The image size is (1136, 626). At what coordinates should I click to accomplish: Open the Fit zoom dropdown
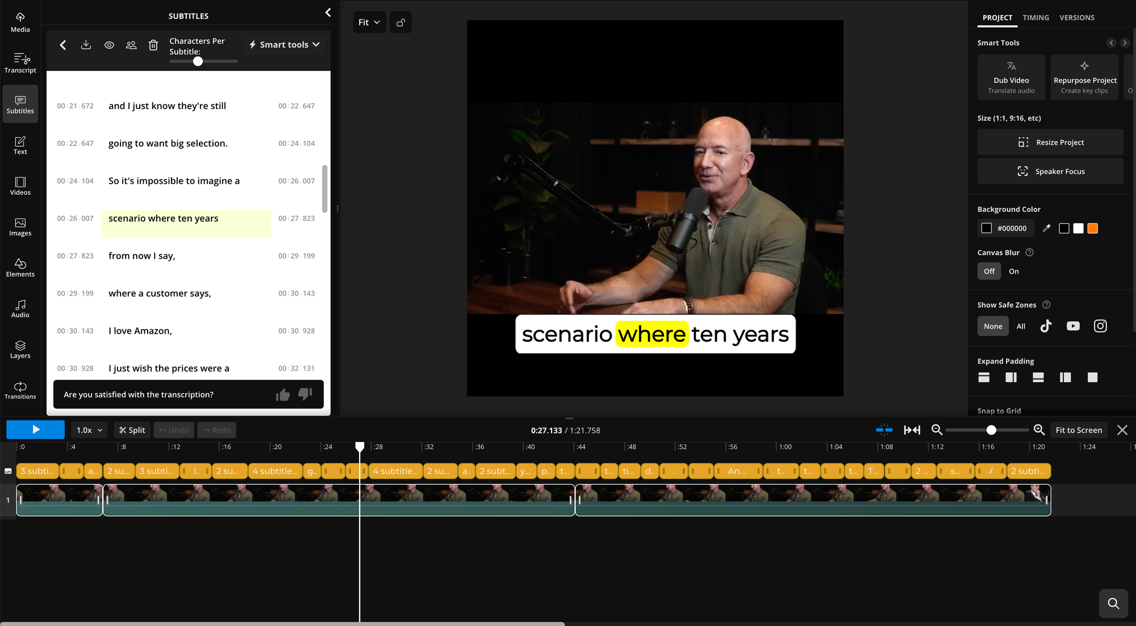[369, 22]
